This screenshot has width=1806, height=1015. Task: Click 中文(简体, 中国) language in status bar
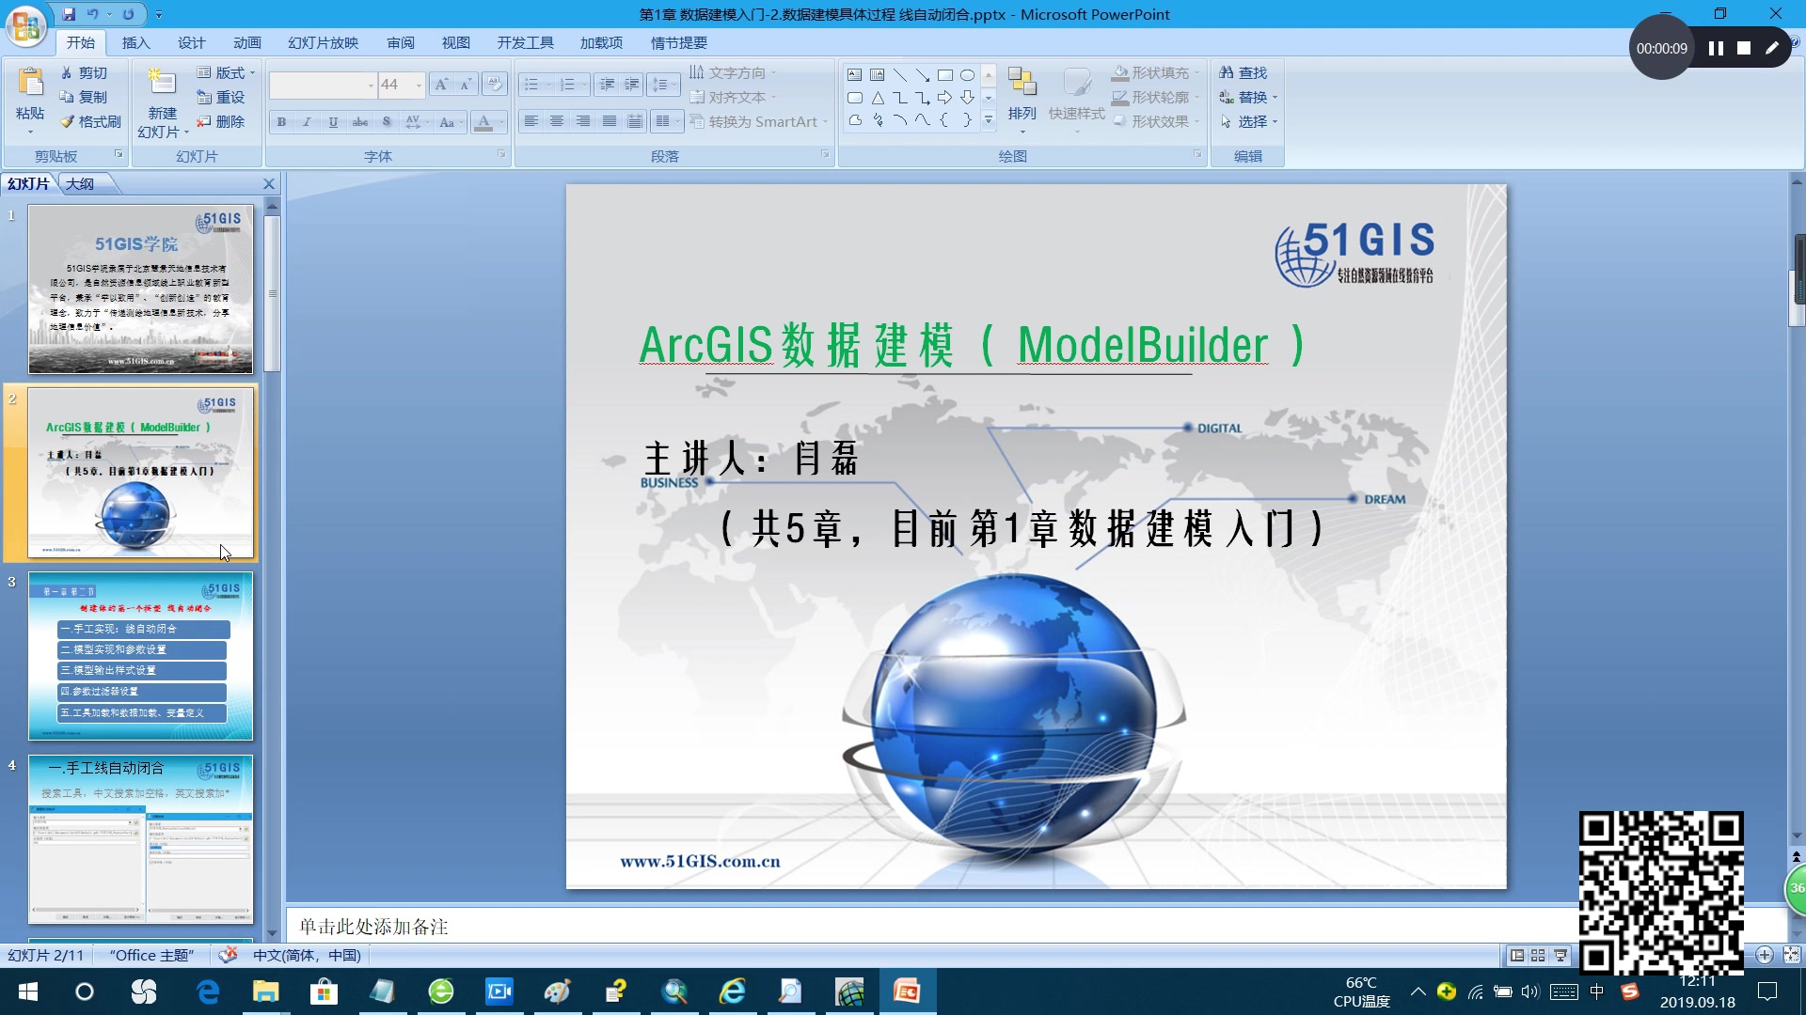[x=307, y=955]
